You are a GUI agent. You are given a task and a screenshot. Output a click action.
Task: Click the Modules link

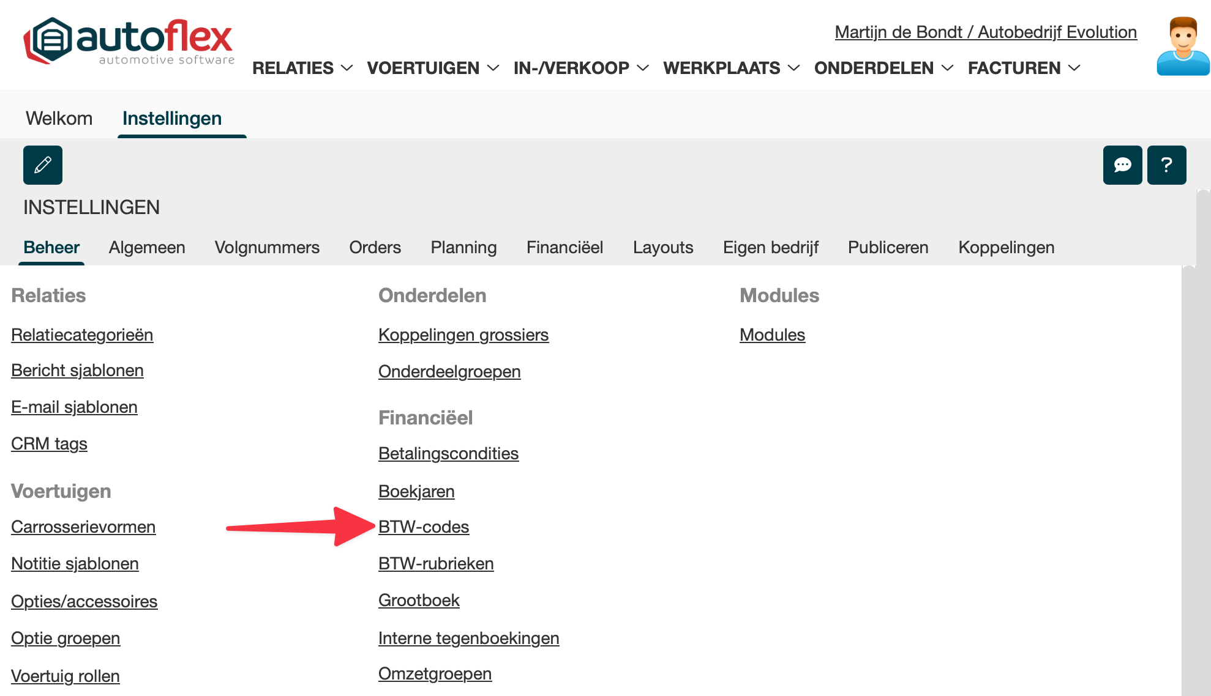point(772,335)
